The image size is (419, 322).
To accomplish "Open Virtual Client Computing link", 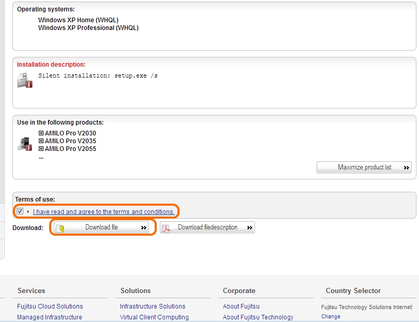I will [x=154, y=317].
